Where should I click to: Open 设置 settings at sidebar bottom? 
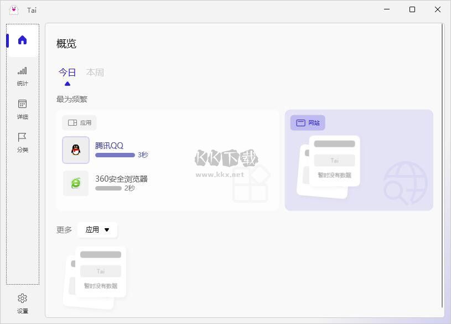22,302
